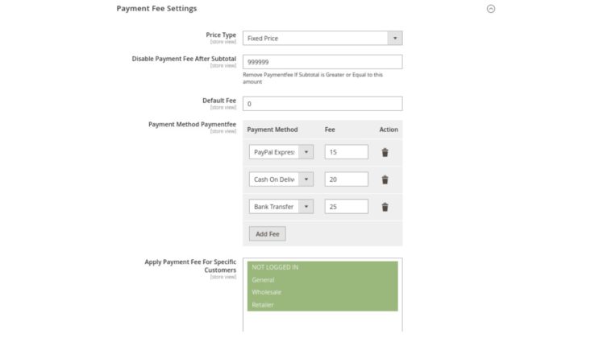Open the PayPal Express payment method dropdown

pos(281,152)
